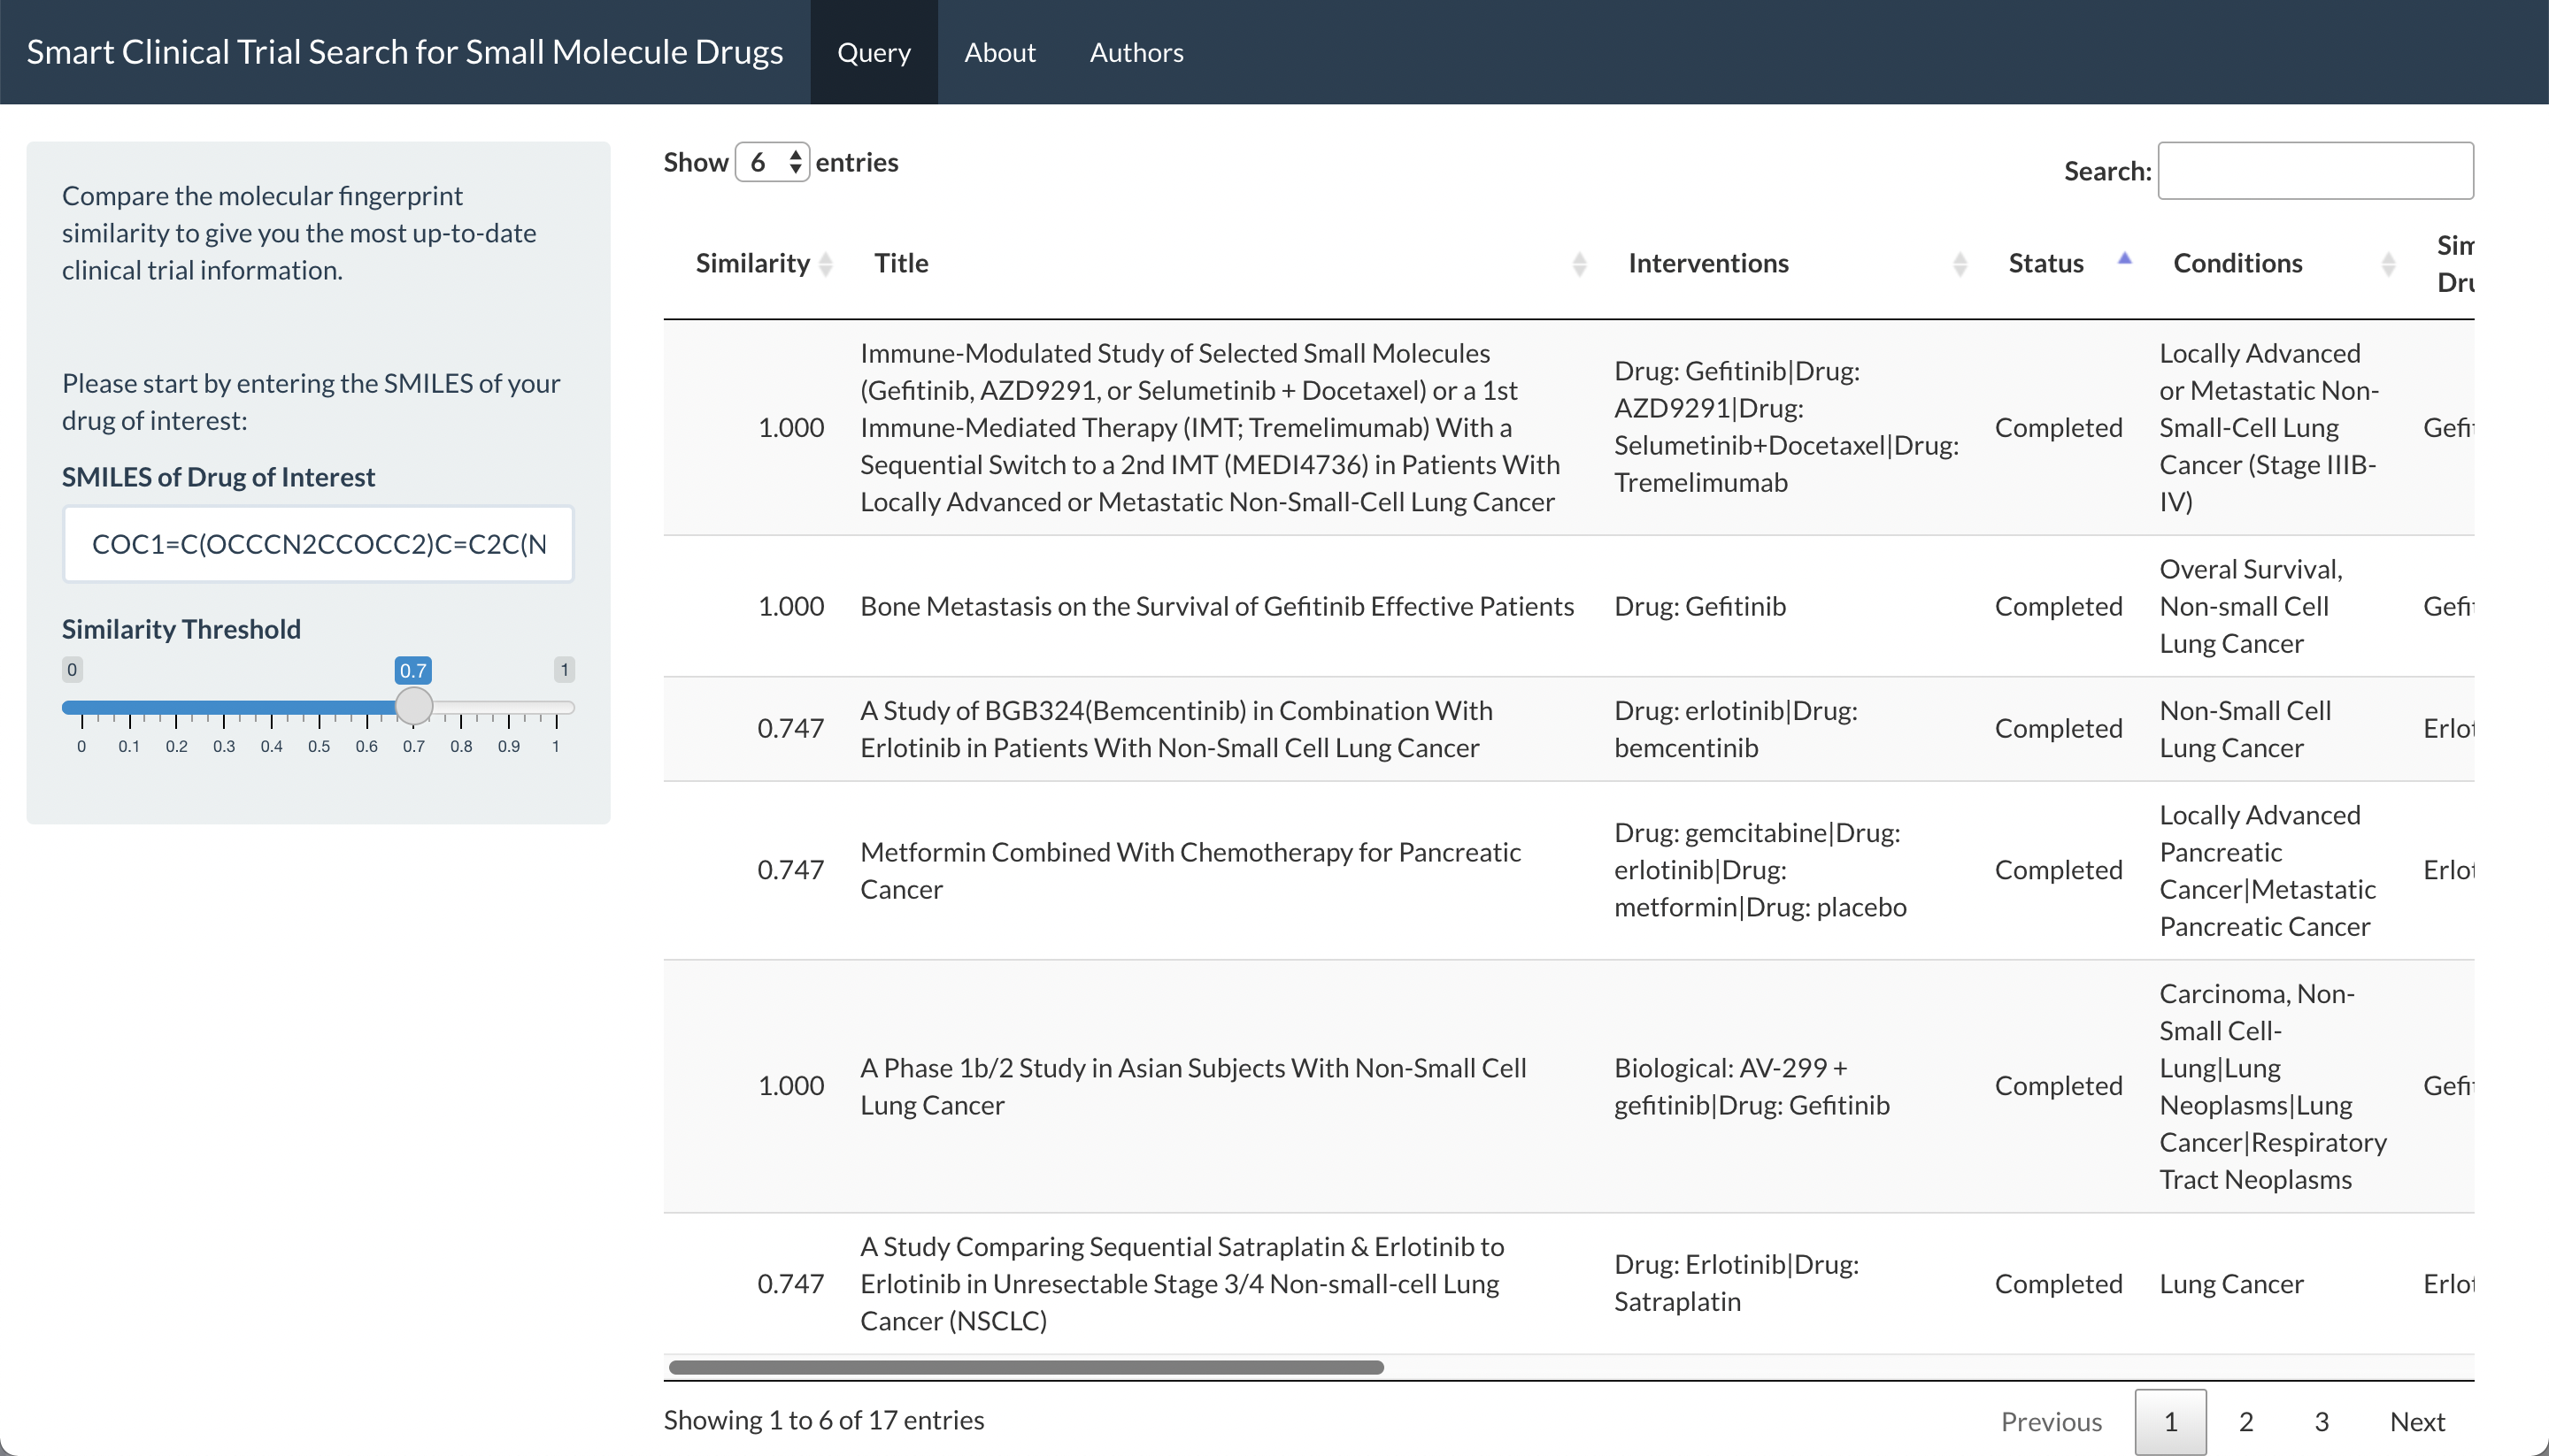Screen dimensions: 2549x1456
Task: Set threshold at the 0.3 tick mark
Action: pyautogui.click(x=223, y=746)
